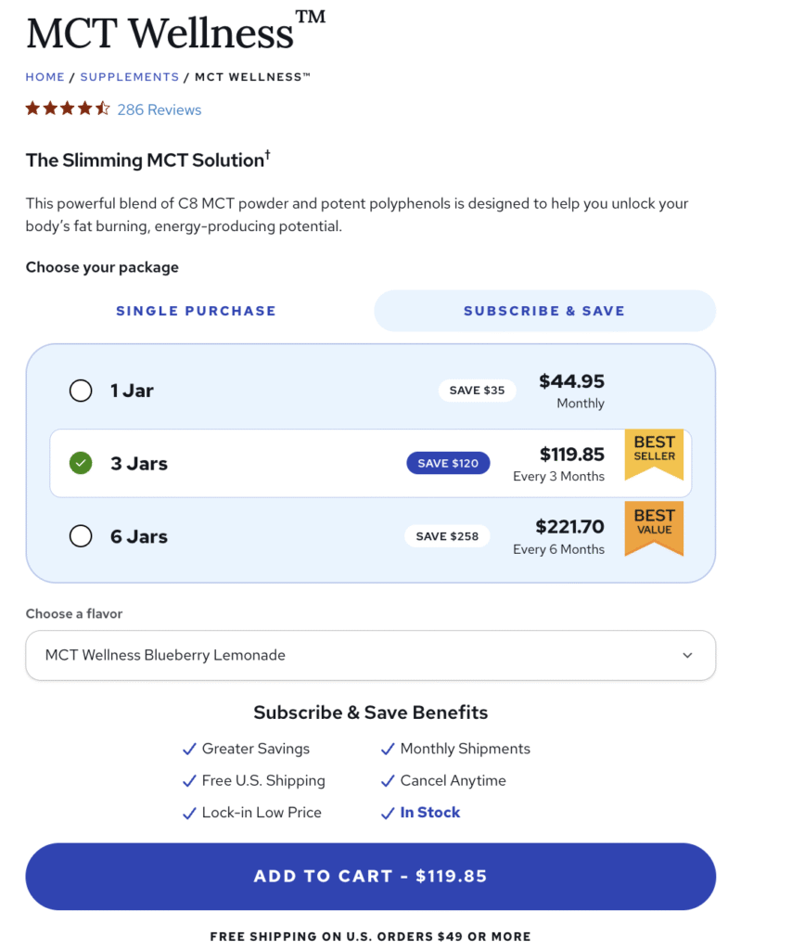792x950 pixels.
Task: Open Supplements breadcrumb link
Action: (130, 77)
